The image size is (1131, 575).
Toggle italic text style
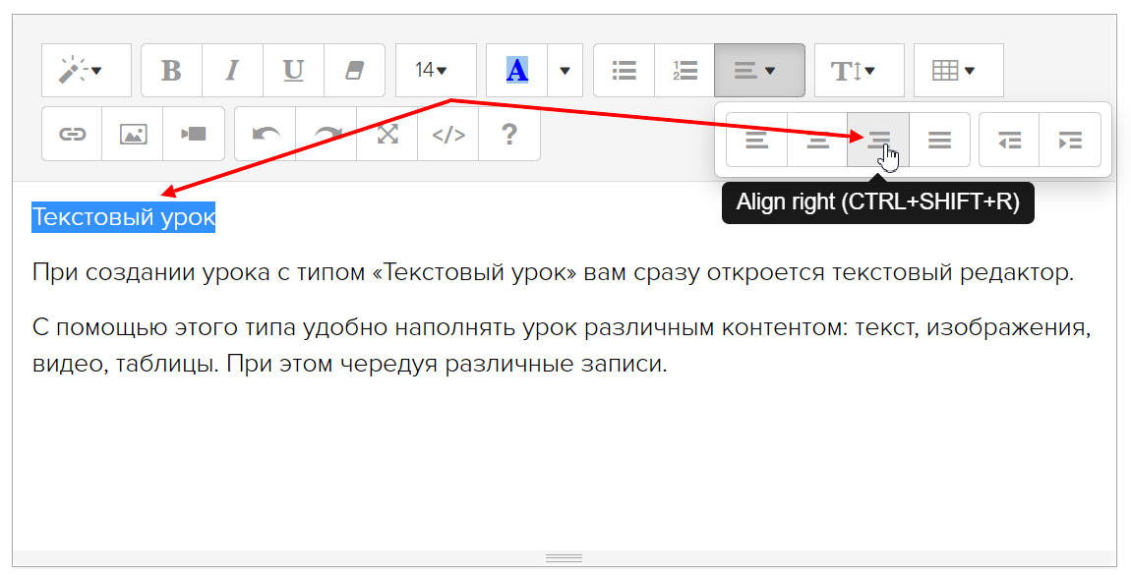tap(232, 71)
